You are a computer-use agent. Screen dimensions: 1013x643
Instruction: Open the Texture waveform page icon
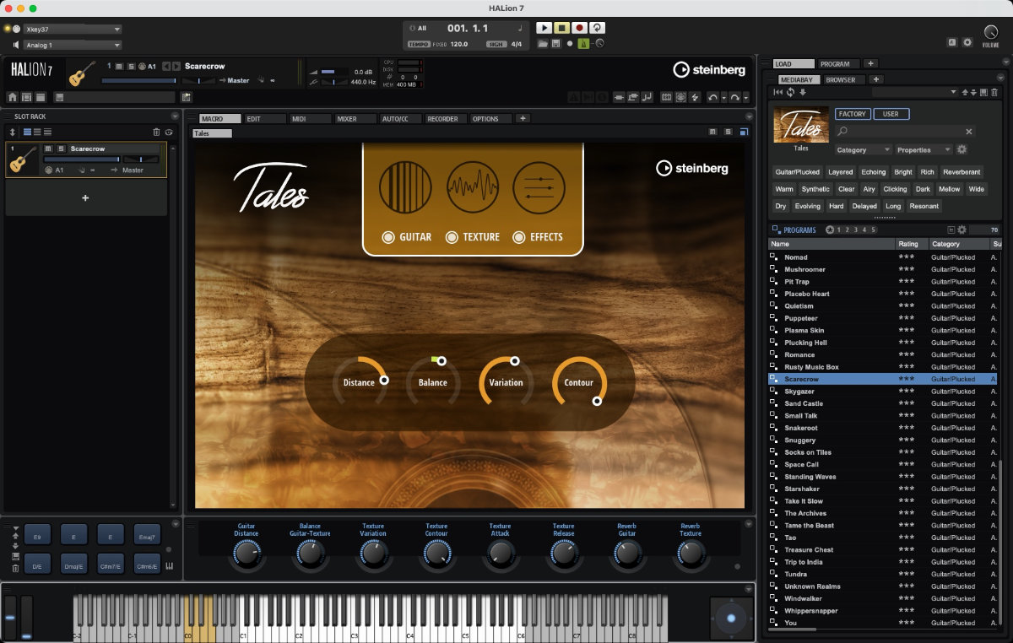[473, 186]
